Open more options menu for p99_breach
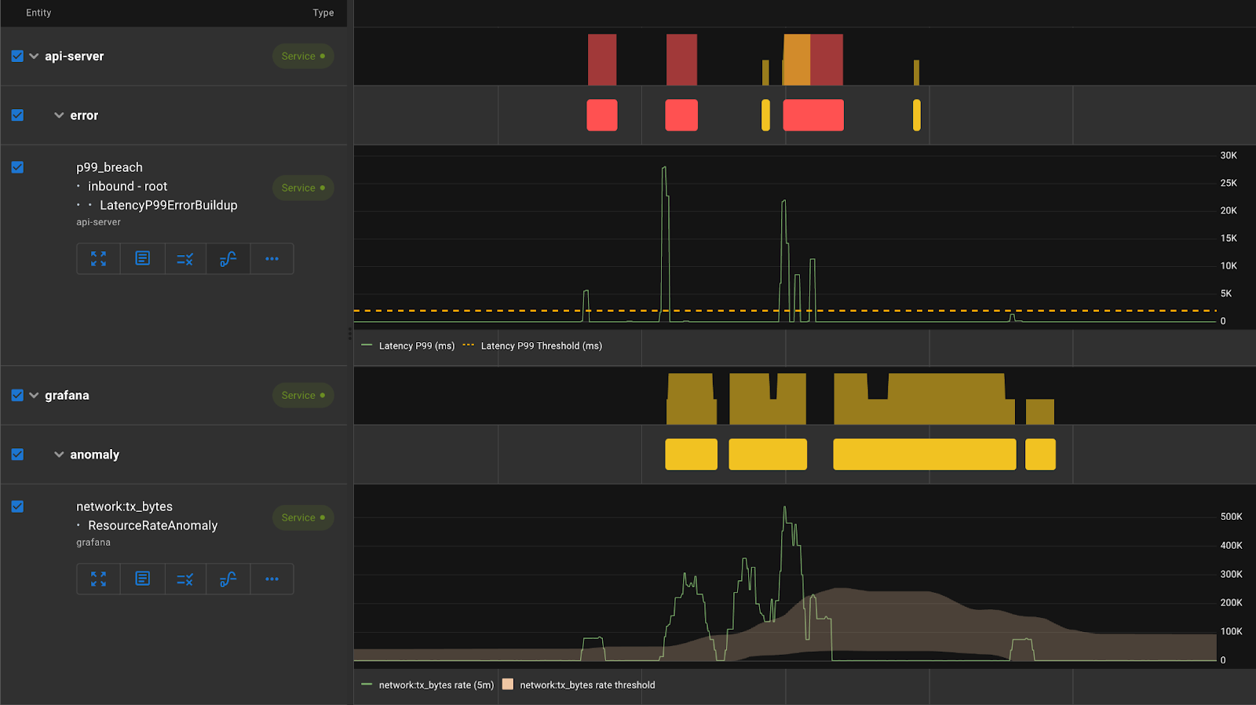1256x705 pixels. (272, 258)
